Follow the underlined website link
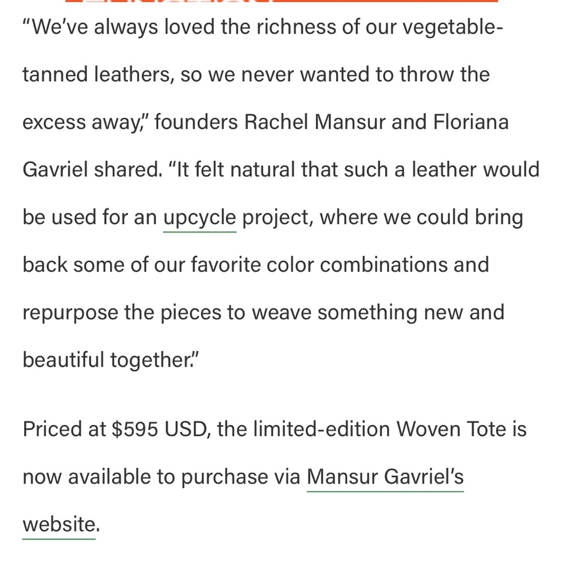563x563 pixels. [x=58, y=524]
